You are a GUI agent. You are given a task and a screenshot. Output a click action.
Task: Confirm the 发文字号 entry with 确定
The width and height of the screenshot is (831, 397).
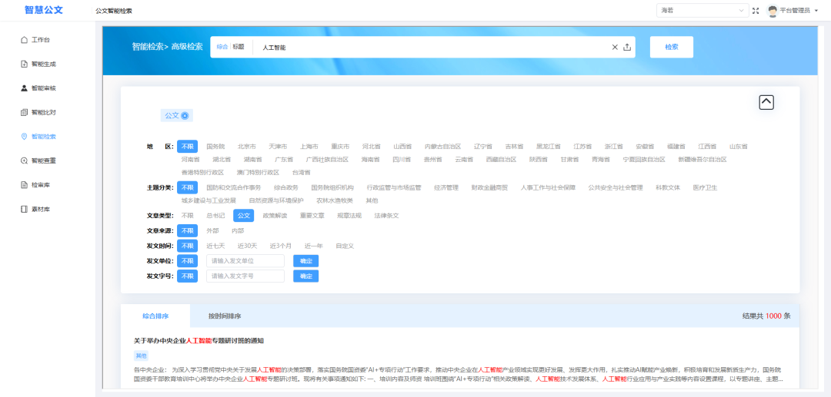(x=305, y=276)
